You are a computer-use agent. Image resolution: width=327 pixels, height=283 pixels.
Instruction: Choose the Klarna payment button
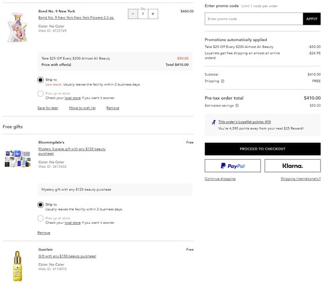click(x=292, y=166)
